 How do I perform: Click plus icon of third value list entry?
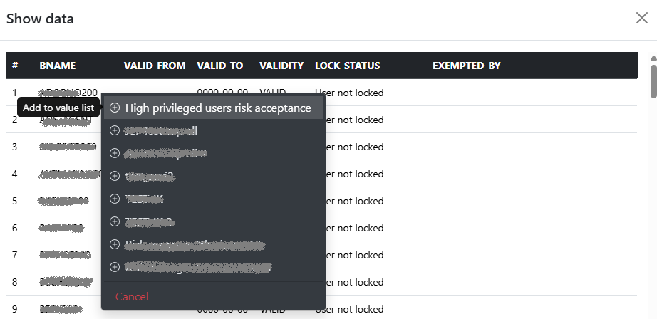115,153
